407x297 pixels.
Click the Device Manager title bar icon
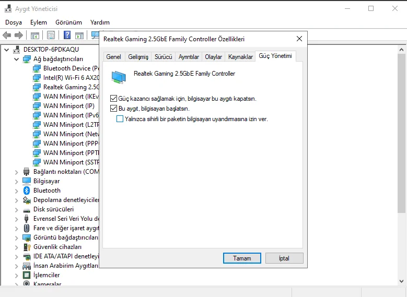click(x=8, y=8)
